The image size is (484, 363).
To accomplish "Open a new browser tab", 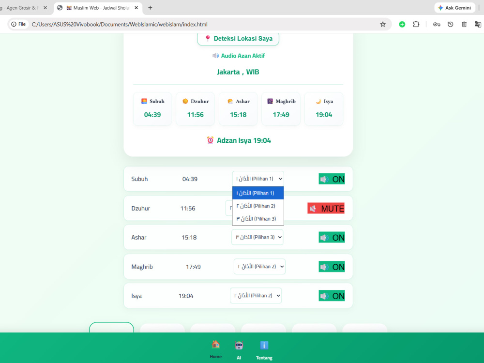I will 150,8.
